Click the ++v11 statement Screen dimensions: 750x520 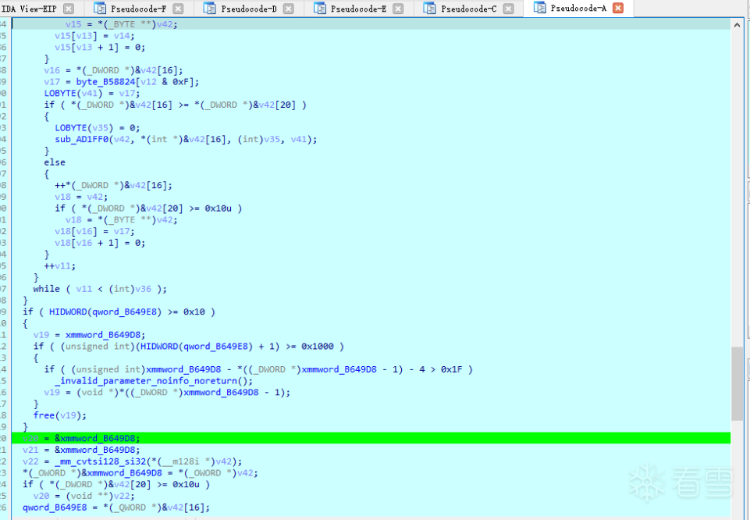click(60, 266)
